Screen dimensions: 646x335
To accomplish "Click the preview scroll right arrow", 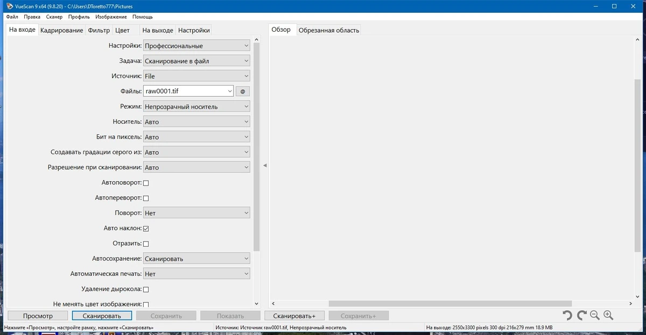I will pos(630,304).
